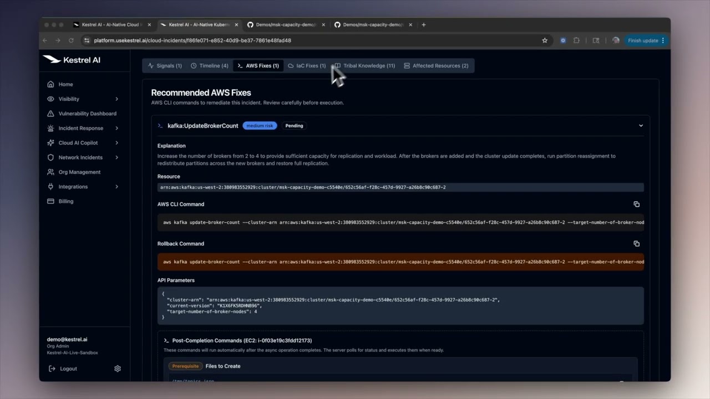Select the AWS Fixes (1) tab
This screenshot has height=399, width=710.
(x=258, y=65)
